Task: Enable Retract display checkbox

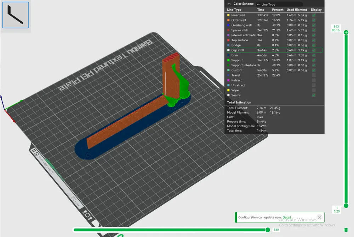Action: click(x=314, y=80)
